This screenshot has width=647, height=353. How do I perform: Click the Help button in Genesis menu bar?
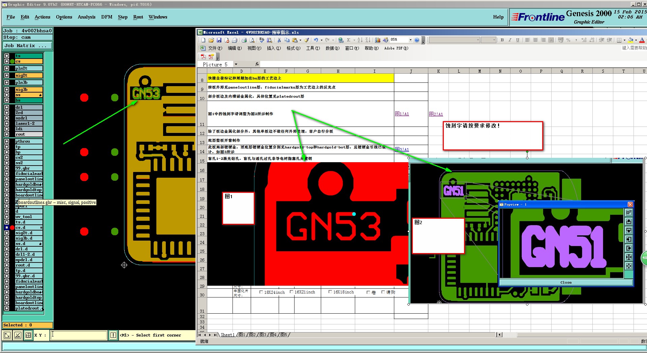click(x=498, y=17)
